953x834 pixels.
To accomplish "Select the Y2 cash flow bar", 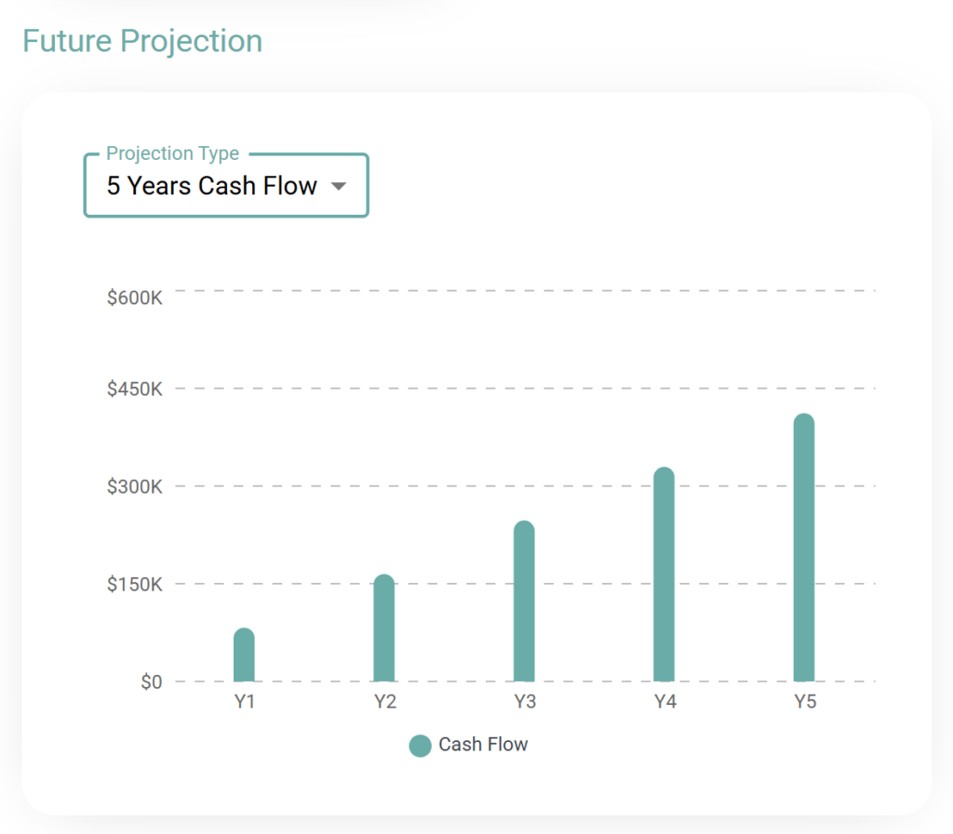I will point(384,629).
